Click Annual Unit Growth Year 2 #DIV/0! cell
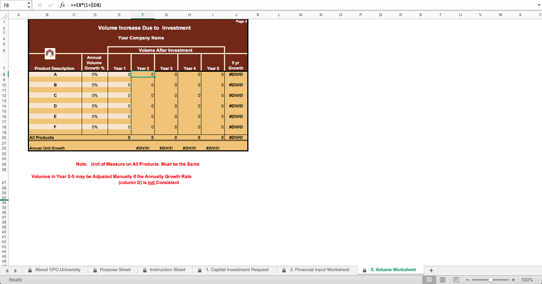542x284 pixels. [143, 148]
